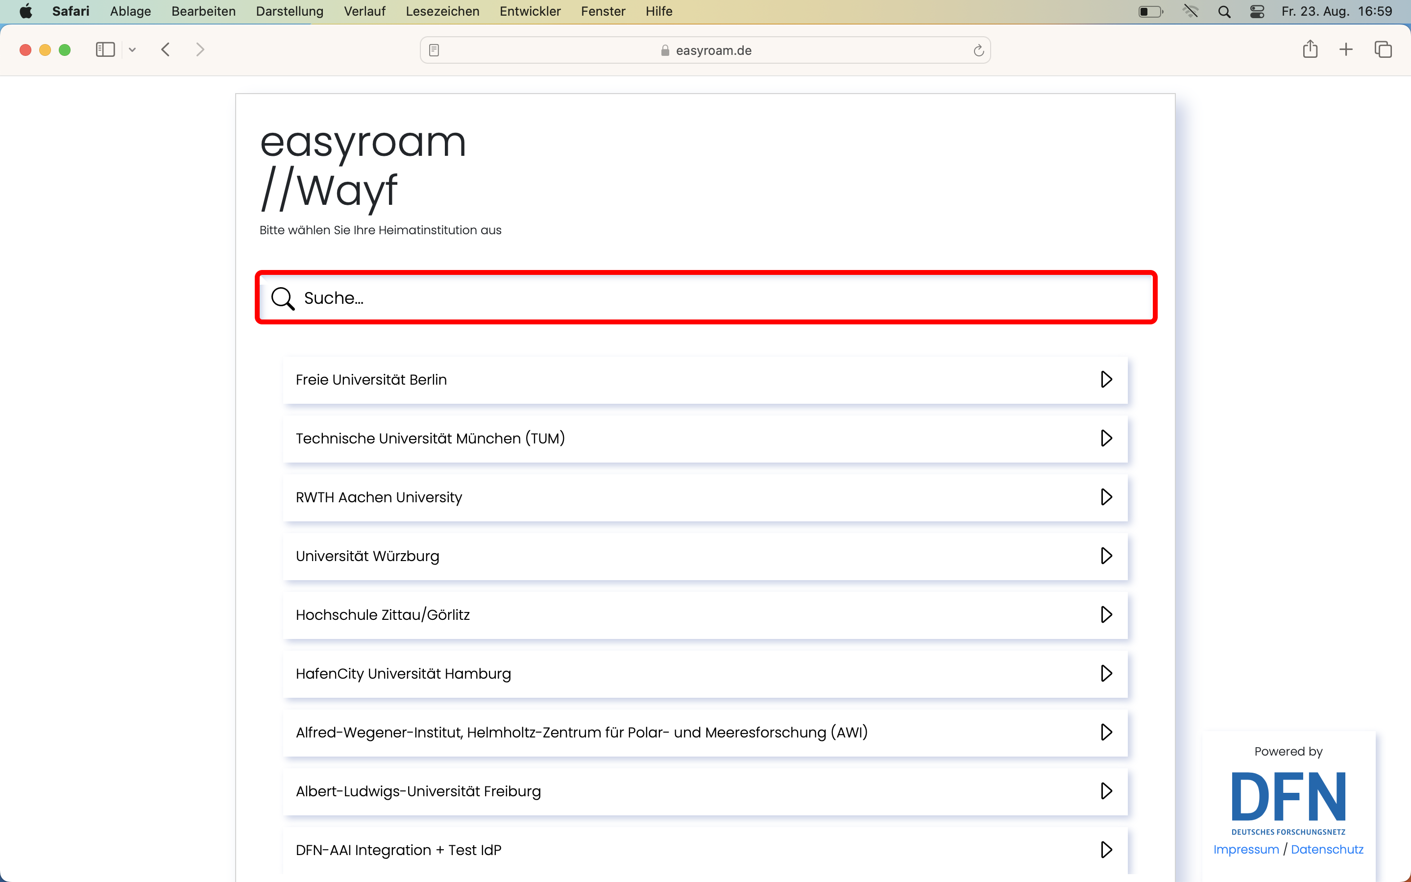Select Albert-Ludwigs-Universität Freiburg
This screenshot has height=882, width=1411.
(705, 791)
